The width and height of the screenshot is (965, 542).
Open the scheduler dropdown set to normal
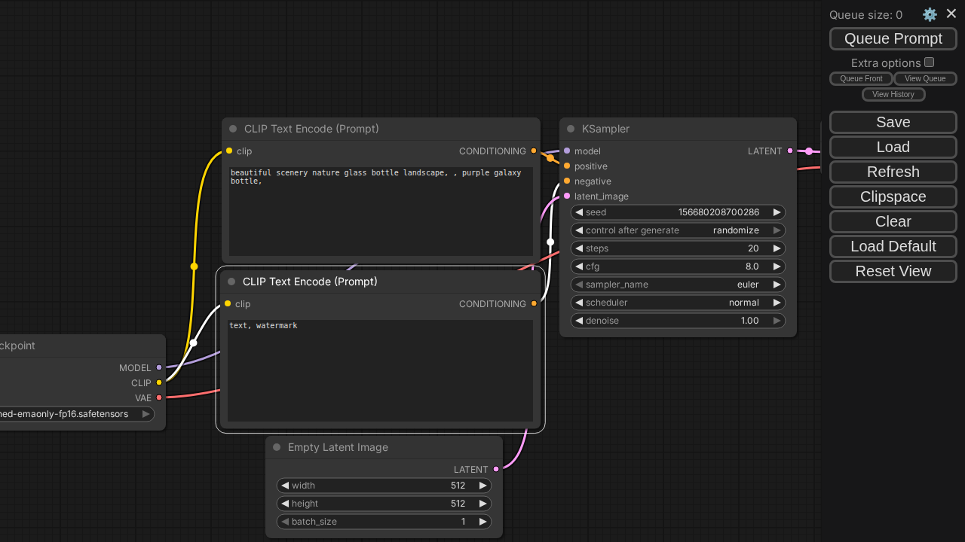pyautogui.click(x=678, y=303)
